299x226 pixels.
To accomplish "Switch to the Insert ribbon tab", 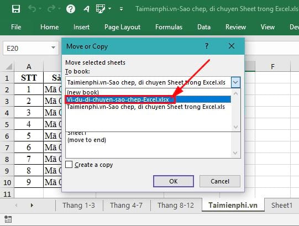I will coord(81,27).
